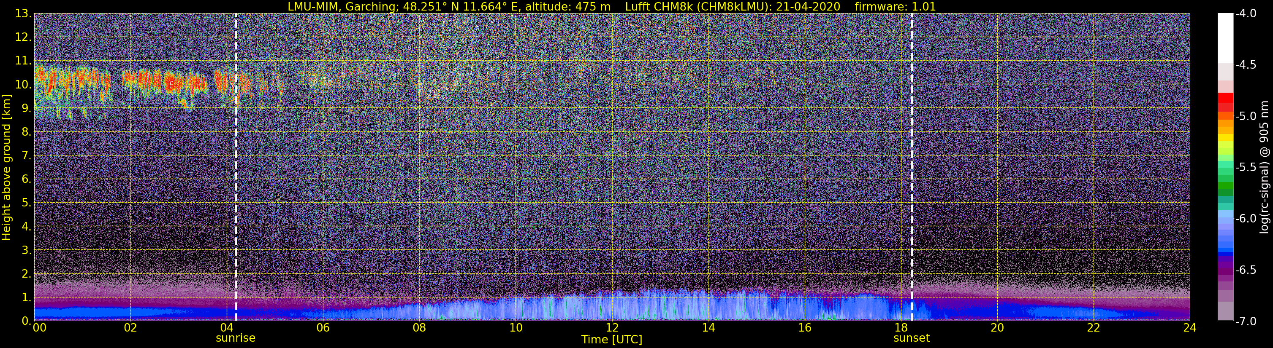Click the purple colorbar segment near -6.5

[1225, 271]
